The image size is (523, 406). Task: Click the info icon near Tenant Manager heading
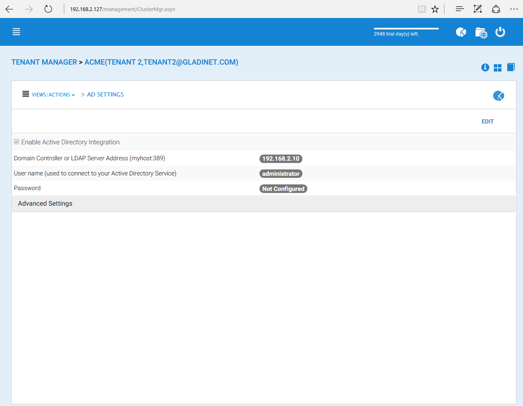click(x=485, y=67)
